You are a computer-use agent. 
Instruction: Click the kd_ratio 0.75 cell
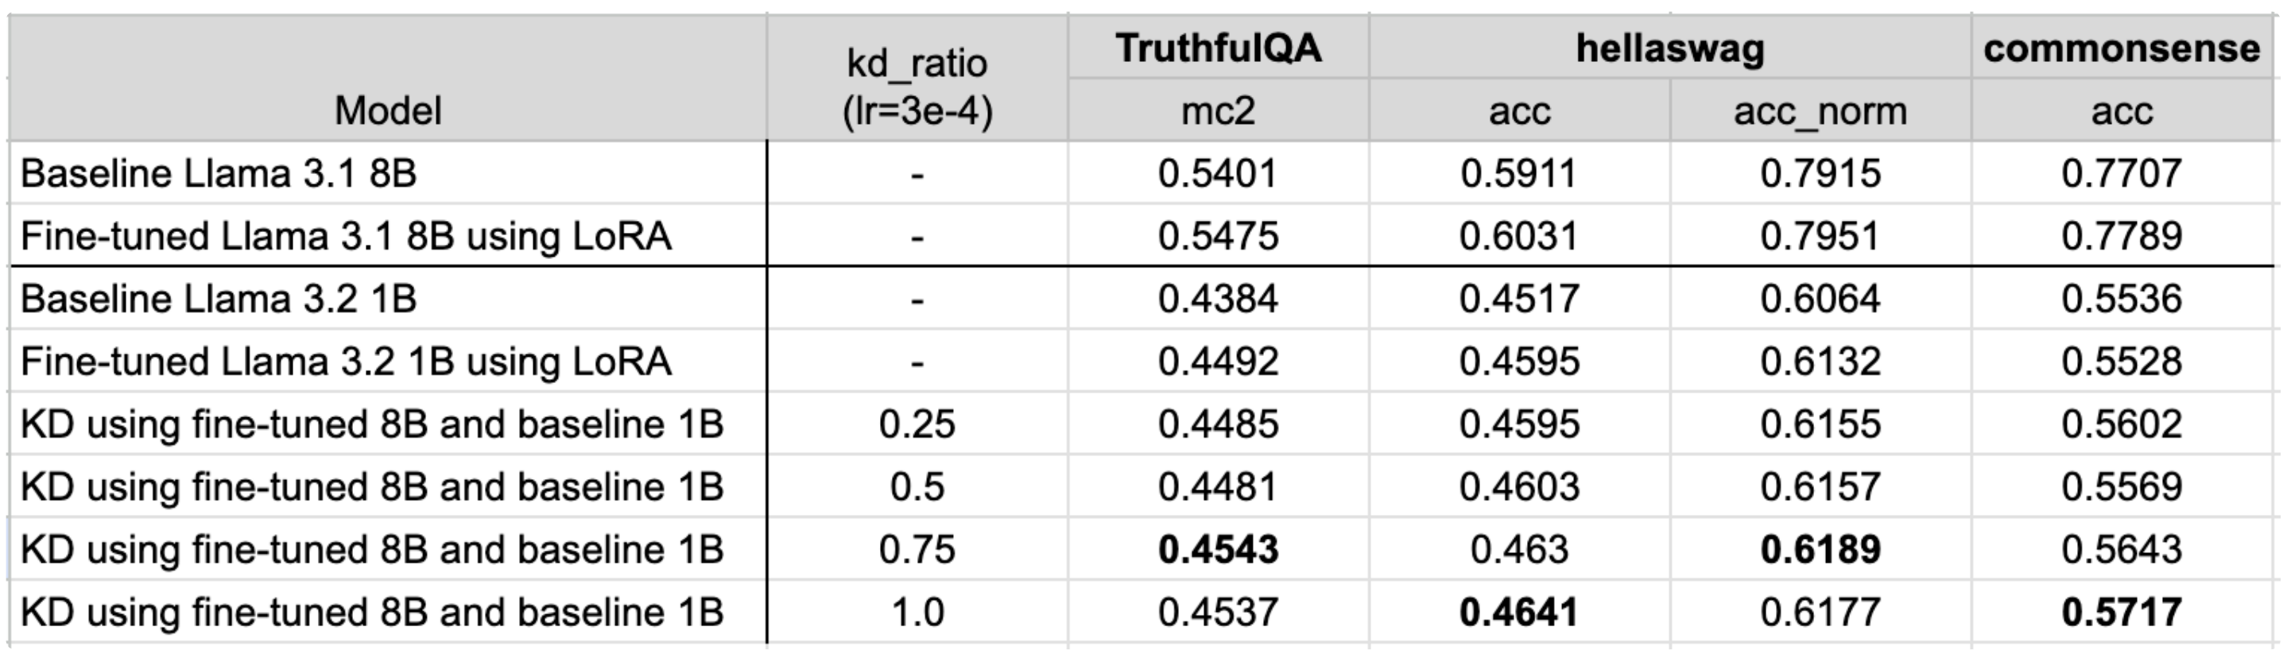pos(917,549)
